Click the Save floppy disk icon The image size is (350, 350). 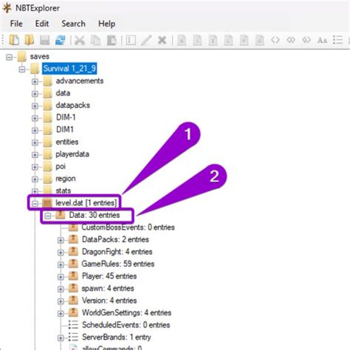click(45, 41)
